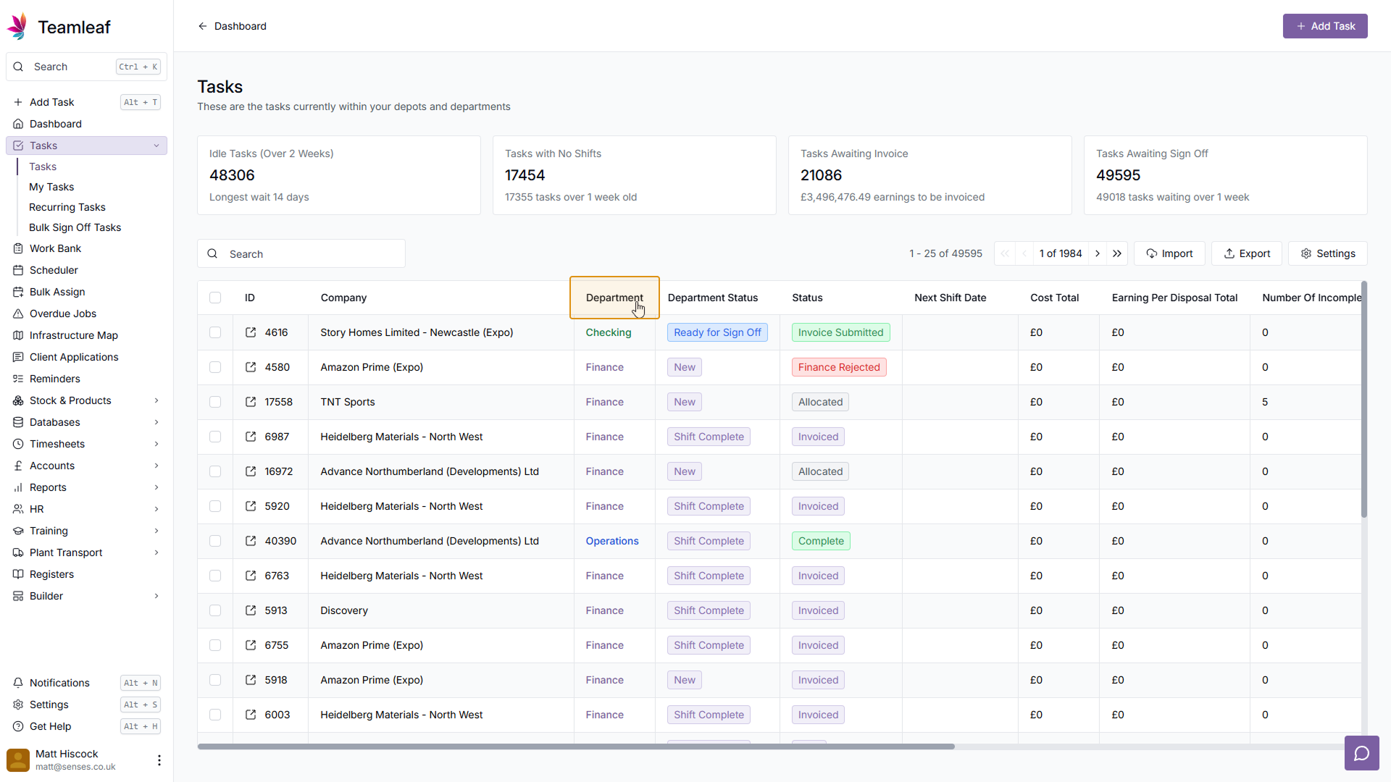Click the chat bubble support icon
Screen dimensions: 1391x782
(x=1361, y=753)
